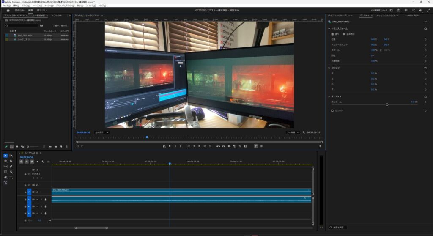Select the Hand tool in the tools panel

(5, 177)
